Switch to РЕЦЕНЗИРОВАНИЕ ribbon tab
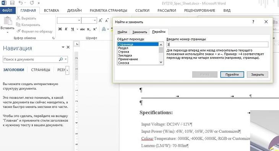Image resolution: width=279 pixels, height=151 pixels. 200,10
